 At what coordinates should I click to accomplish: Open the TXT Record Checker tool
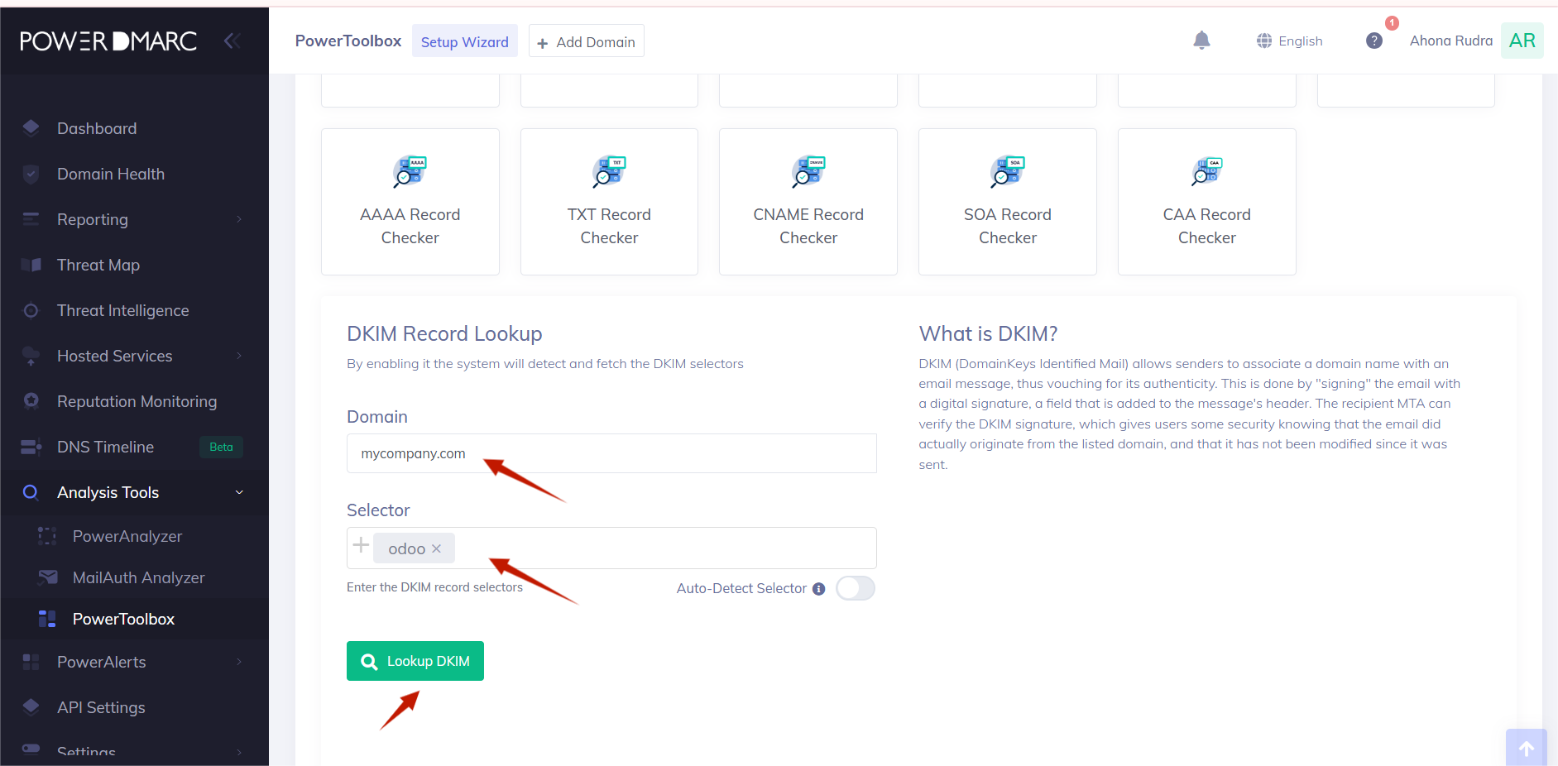tap(609, 202)
